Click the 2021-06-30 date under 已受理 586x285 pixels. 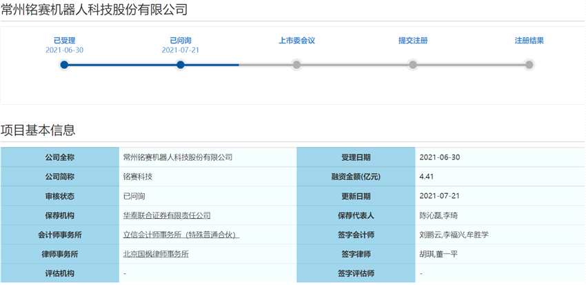click(64, 50)
